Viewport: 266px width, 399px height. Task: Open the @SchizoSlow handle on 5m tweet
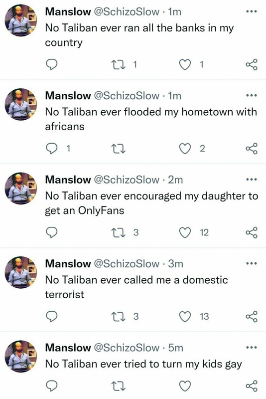tap(127, 348)
